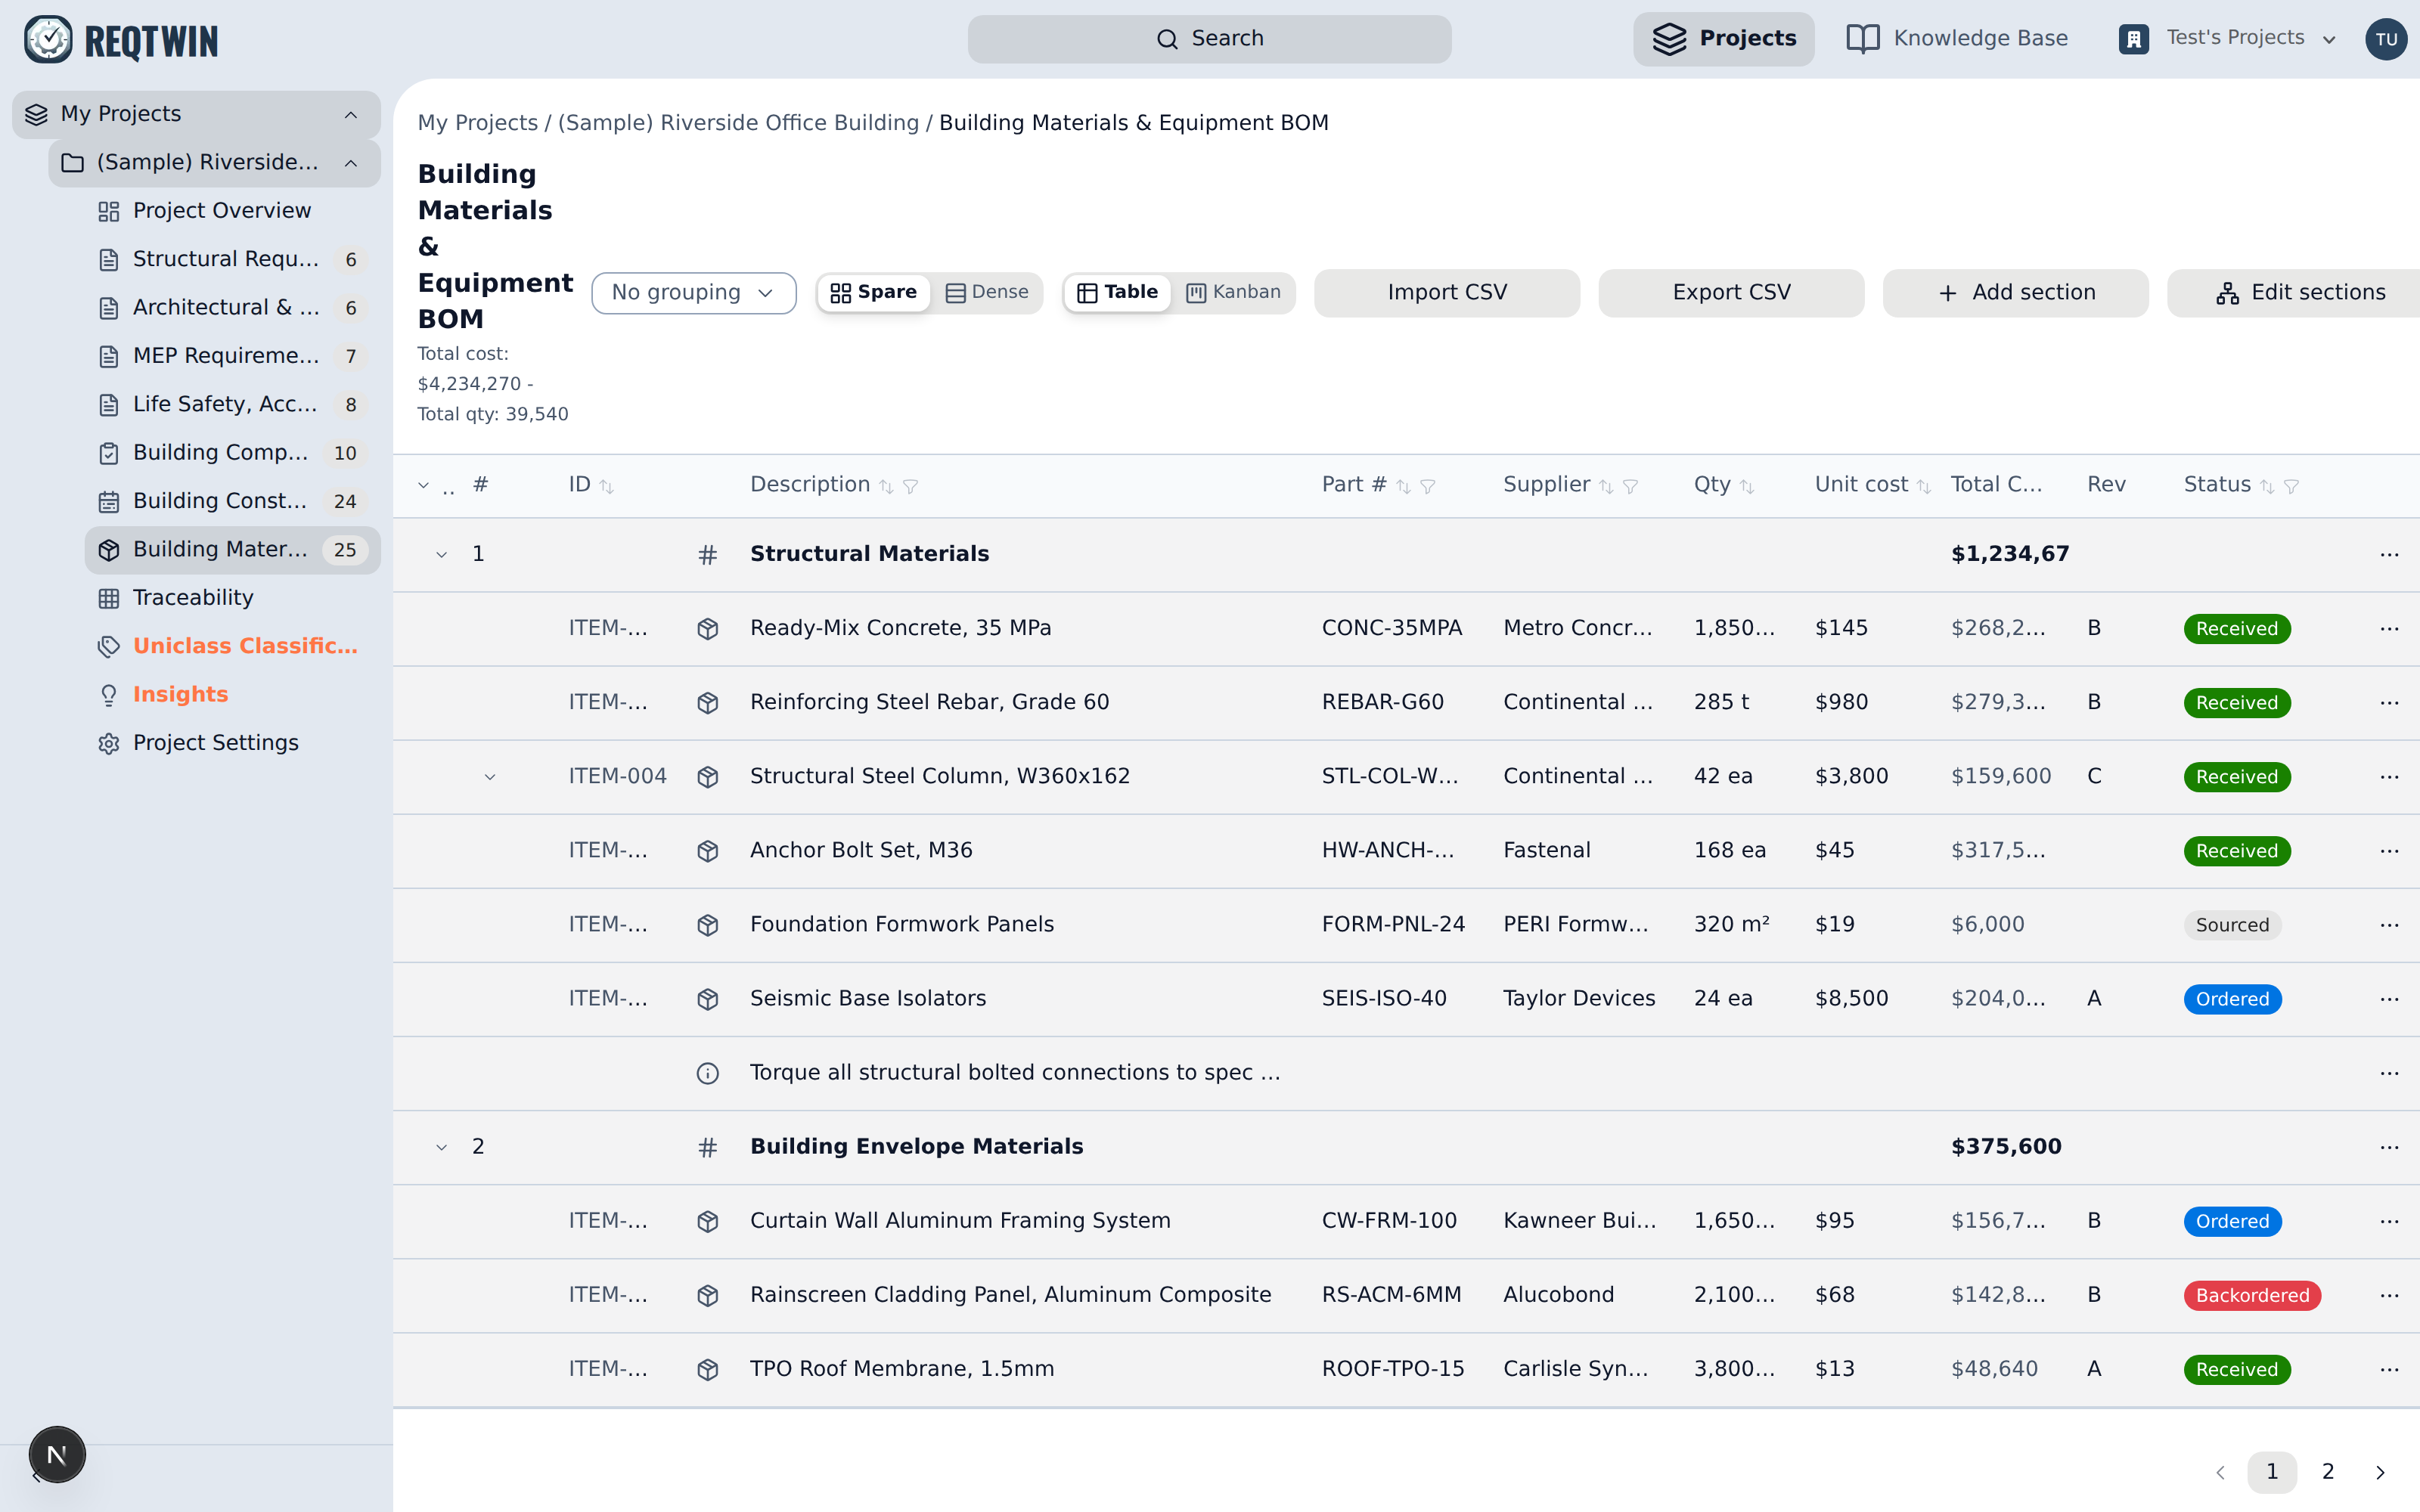This screenshot has height=1512, width=2420.
Task: Collapse the (Sample) Riverside project folder
Action: point(351,163)
